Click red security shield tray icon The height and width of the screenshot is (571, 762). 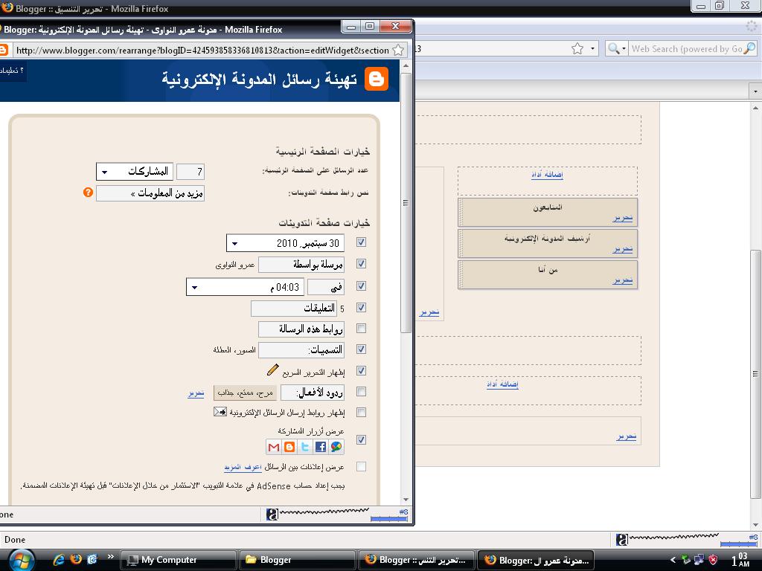pos(713,560)
